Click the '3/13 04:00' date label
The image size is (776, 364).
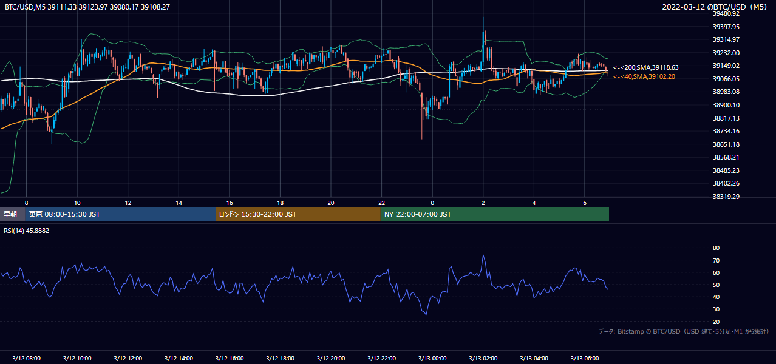534,359
